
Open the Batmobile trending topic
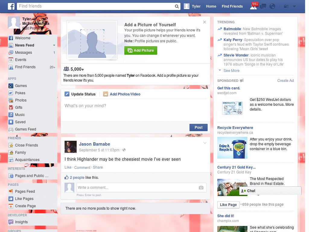point(232,29)
